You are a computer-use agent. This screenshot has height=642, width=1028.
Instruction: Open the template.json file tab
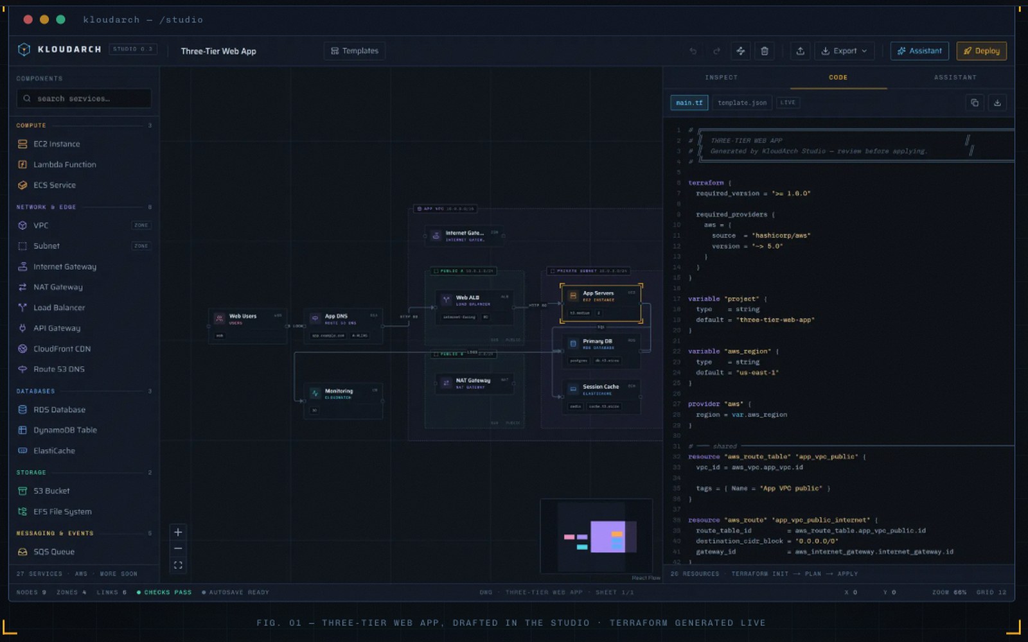coord(742,103)
